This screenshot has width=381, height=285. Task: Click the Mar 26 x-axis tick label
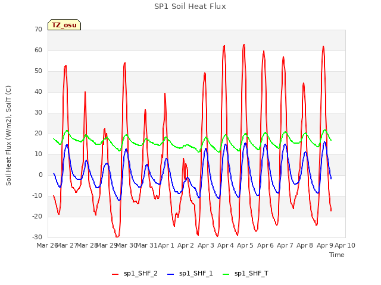pos(47,245)
